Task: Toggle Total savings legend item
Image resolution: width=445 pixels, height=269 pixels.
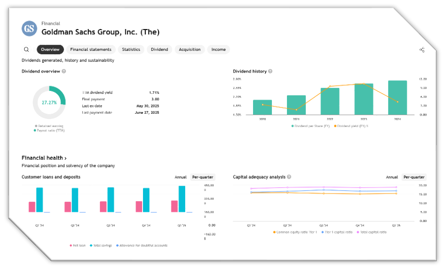Action: pyautogui.click(x=101, y=245)
